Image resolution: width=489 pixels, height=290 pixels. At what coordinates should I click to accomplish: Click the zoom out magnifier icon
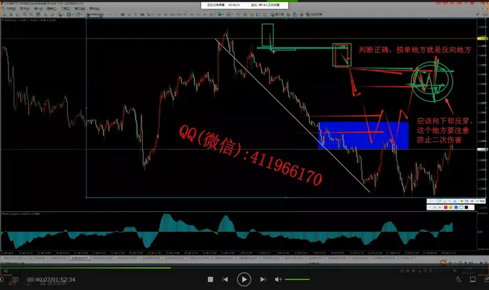(31, 14)
